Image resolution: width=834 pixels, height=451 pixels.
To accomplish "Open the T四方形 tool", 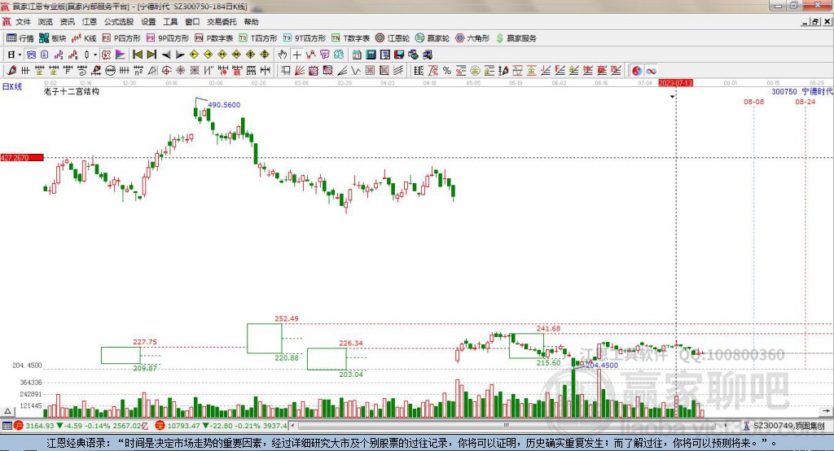I will click(x=258, y=37).
